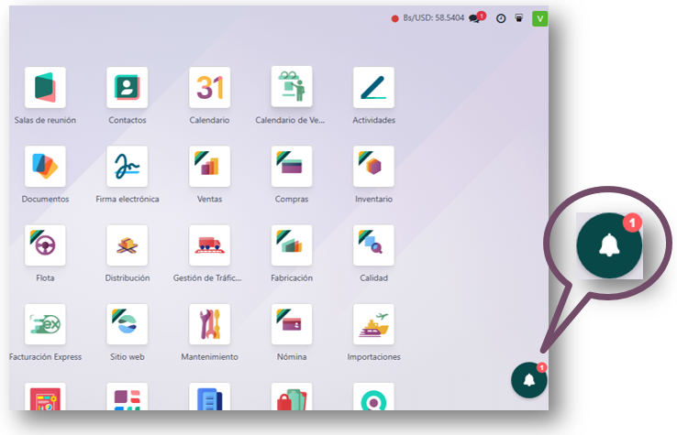The height and width of the screenshot is (435, 677).
Task: Open the green V user avatar menu
Action: [539, 18]
